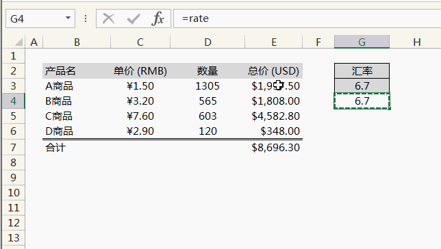The width and height of the screenshot is (441, 249).
Task: Click the 汇率 header cell
Action: [362, 71]
